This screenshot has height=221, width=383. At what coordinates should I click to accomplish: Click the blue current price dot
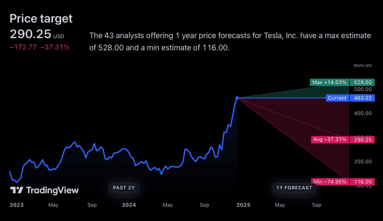click(x=237, y=98)
